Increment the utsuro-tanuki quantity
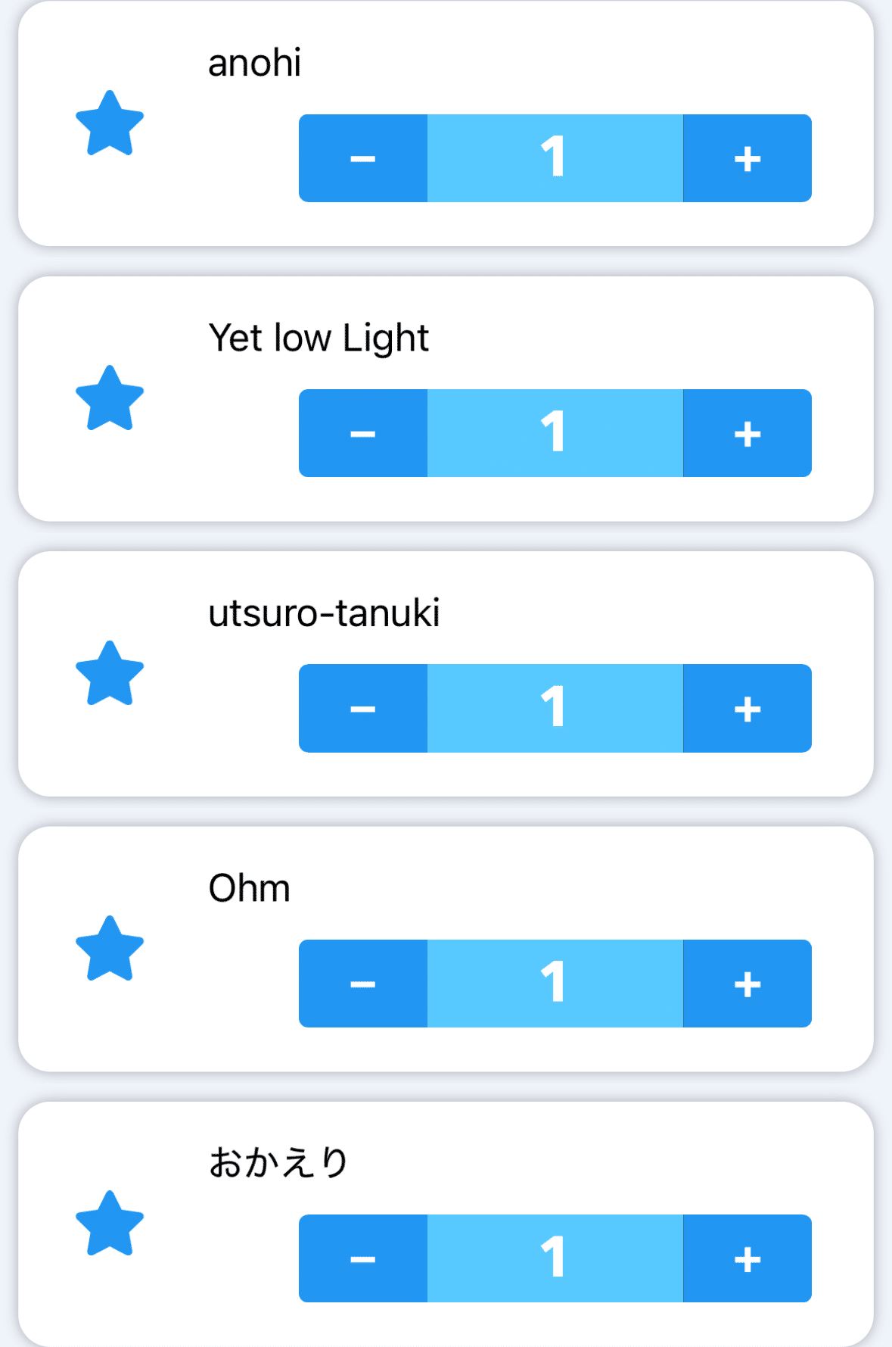This screenshot has width=892, height=1347. coord(747,709)
